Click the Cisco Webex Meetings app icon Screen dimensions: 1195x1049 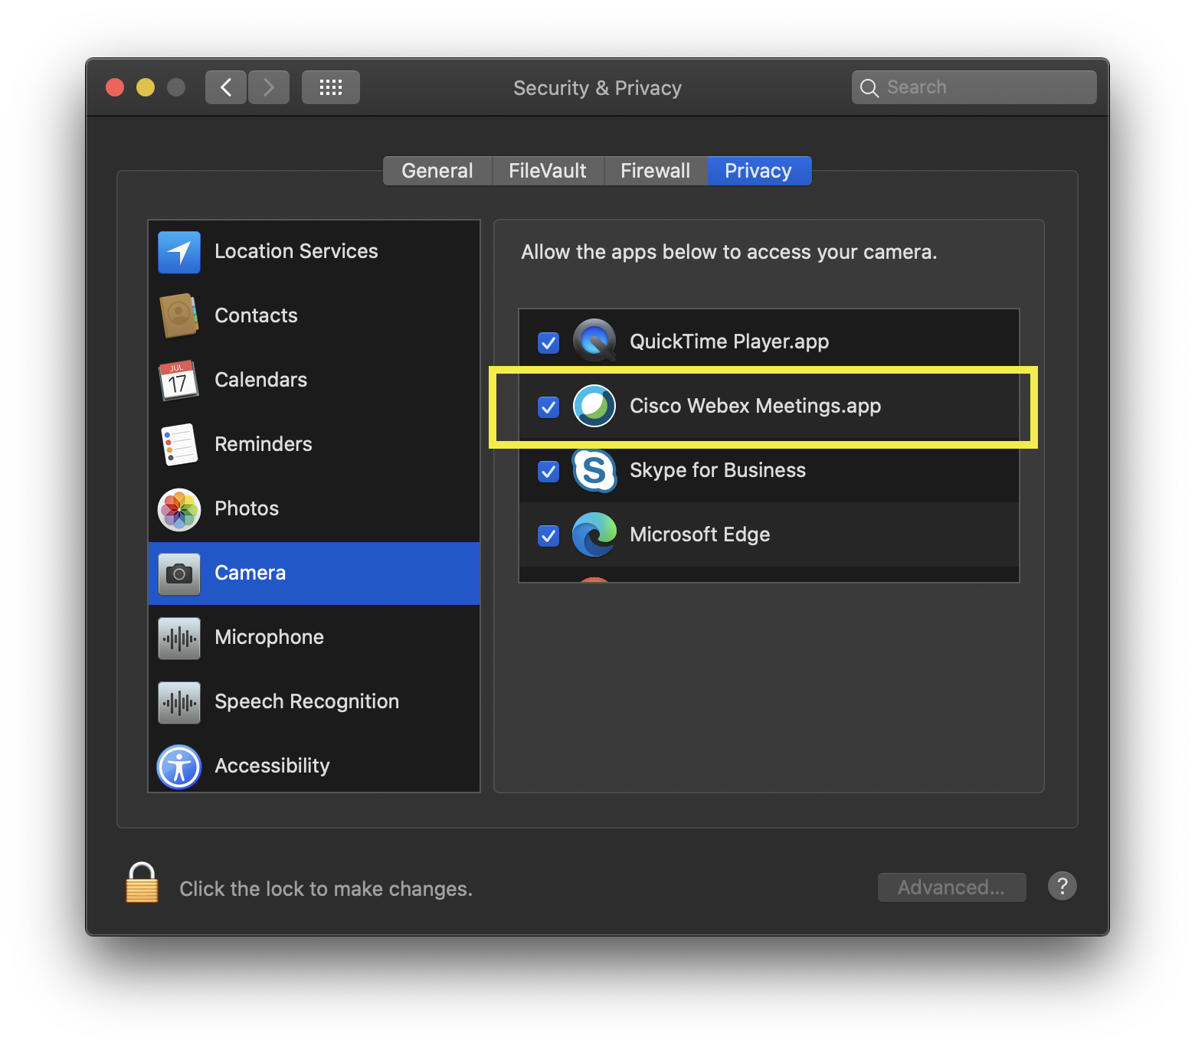pyautogui.click(x=594, y=406)
